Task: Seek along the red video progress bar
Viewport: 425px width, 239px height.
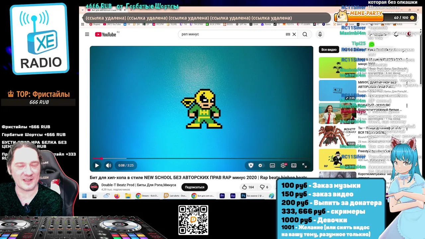Action: [201, 158]
